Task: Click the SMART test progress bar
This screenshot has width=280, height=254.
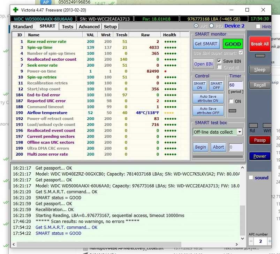Action: point(218,157)
